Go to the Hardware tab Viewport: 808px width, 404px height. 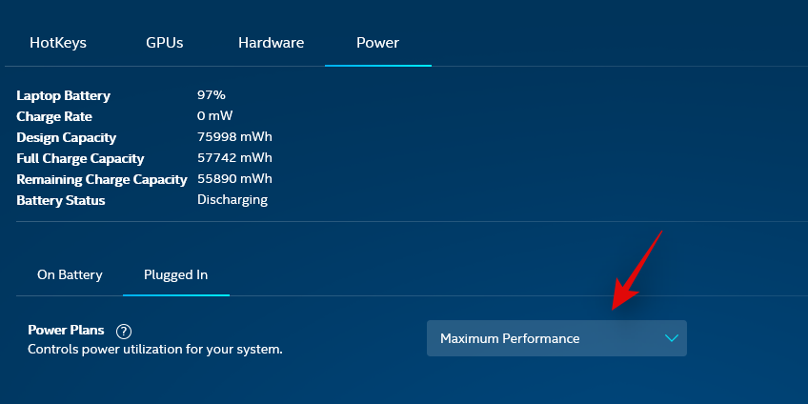pyautogui.click(x=271, y=43)
